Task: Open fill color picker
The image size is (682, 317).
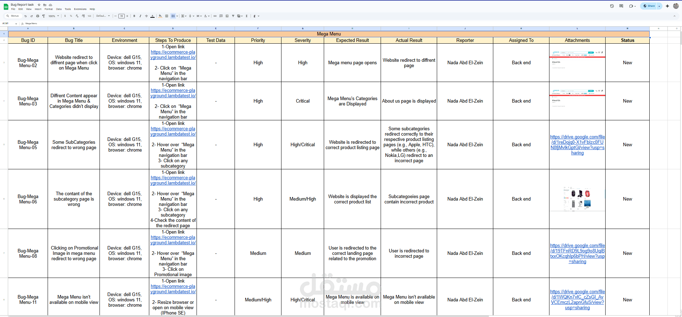Action: click(x=160, y=16)
